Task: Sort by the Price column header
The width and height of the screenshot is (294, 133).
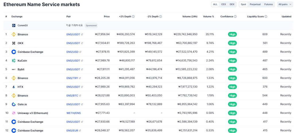Action: click(107, 17)
